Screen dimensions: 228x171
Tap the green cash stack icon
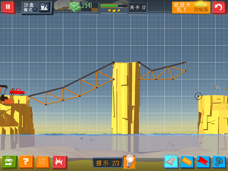75,7
